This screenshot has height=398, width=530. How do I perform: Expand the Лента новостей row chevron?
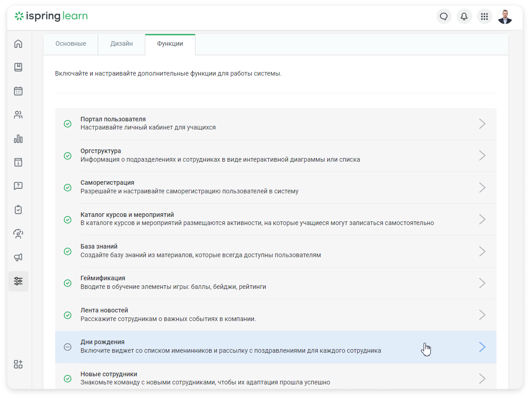pyautogui.click(x=482, y=315)
